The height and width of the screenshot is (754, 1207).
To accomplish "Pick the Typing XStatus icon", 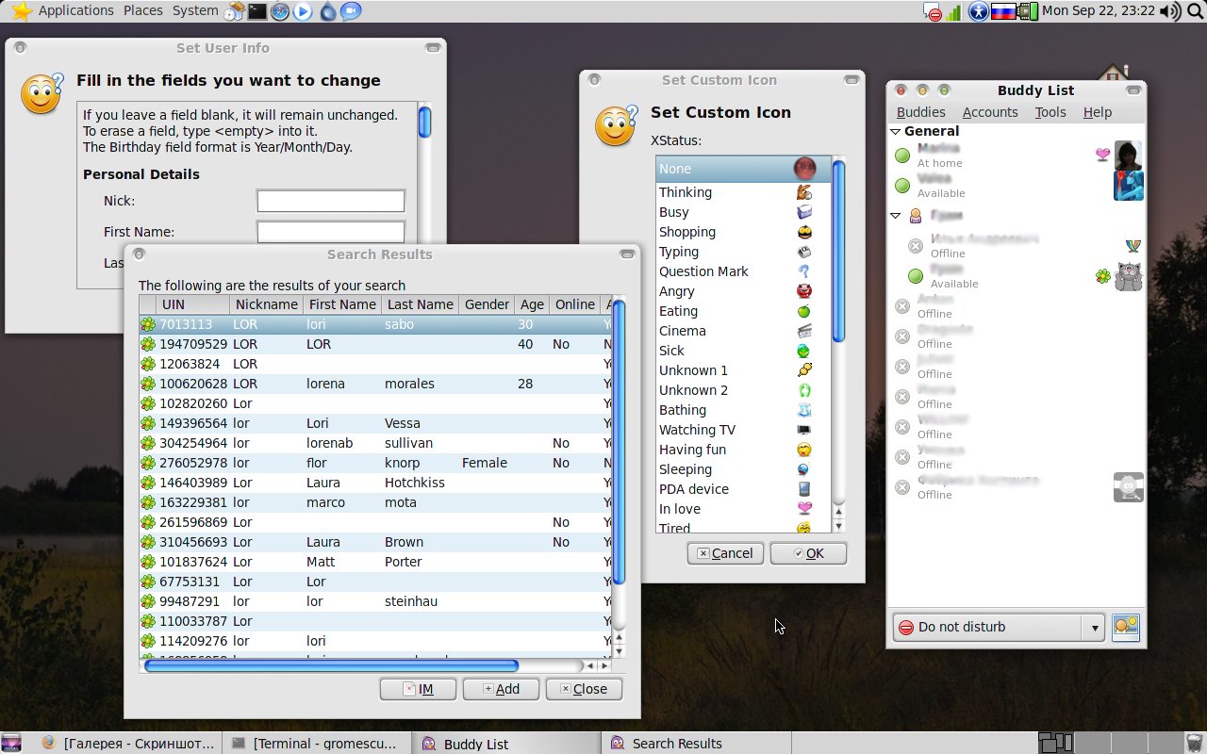I will 803,252.
